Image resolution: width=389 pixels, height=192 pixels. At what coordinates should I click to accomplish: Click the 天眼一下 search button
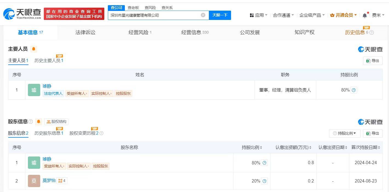click(x=220, y=15)
